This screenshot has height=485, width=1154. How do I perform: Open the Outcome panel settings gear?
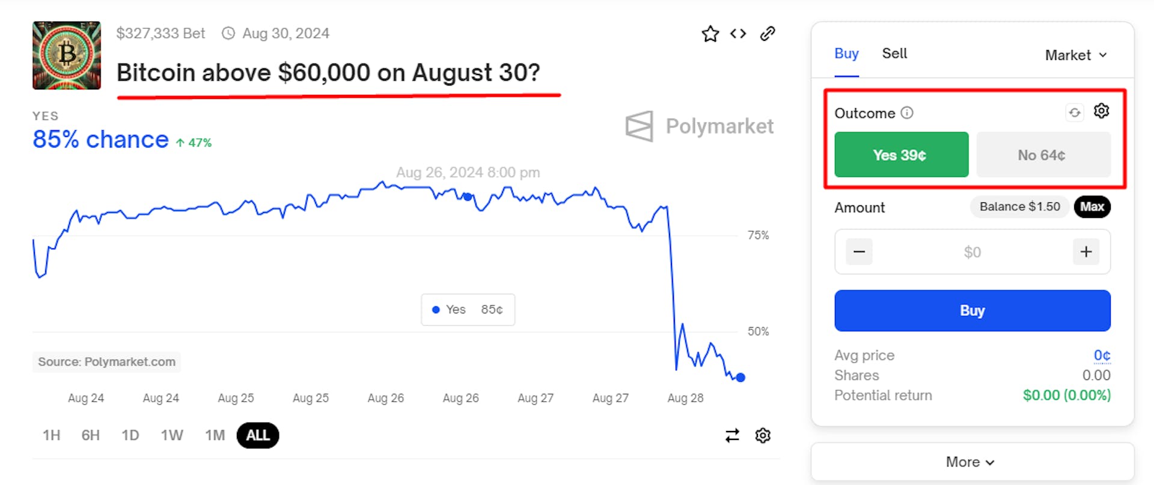click(1101, 110)
